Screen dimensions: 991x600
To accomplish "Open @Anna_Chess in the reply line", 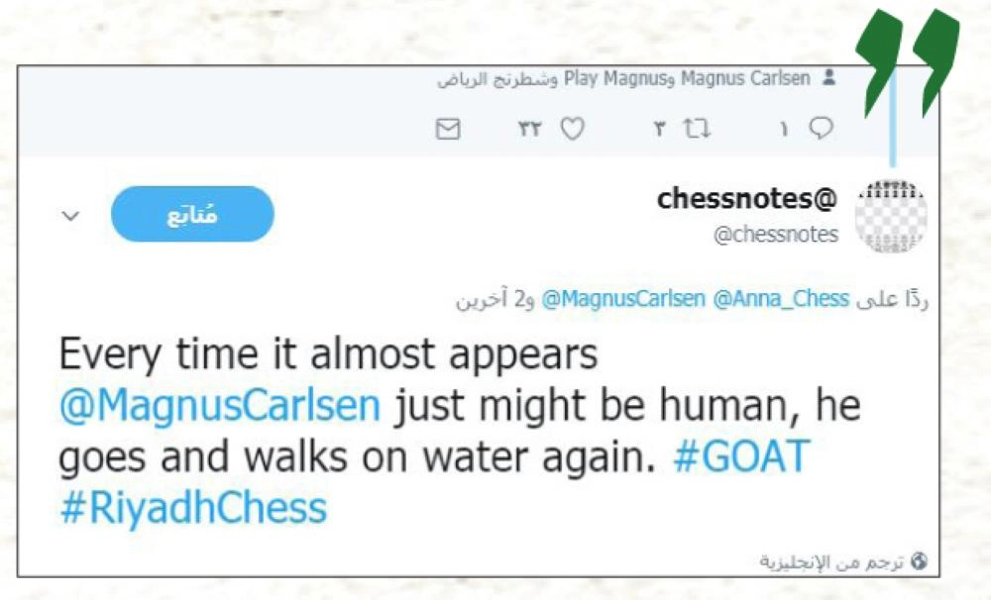I will [782, 299].
